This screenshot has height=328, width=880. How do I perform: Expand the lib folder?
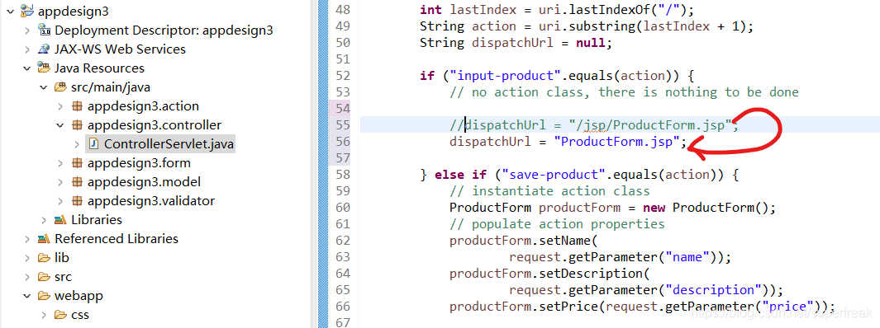pyautogui.click(x=27, y=258)
